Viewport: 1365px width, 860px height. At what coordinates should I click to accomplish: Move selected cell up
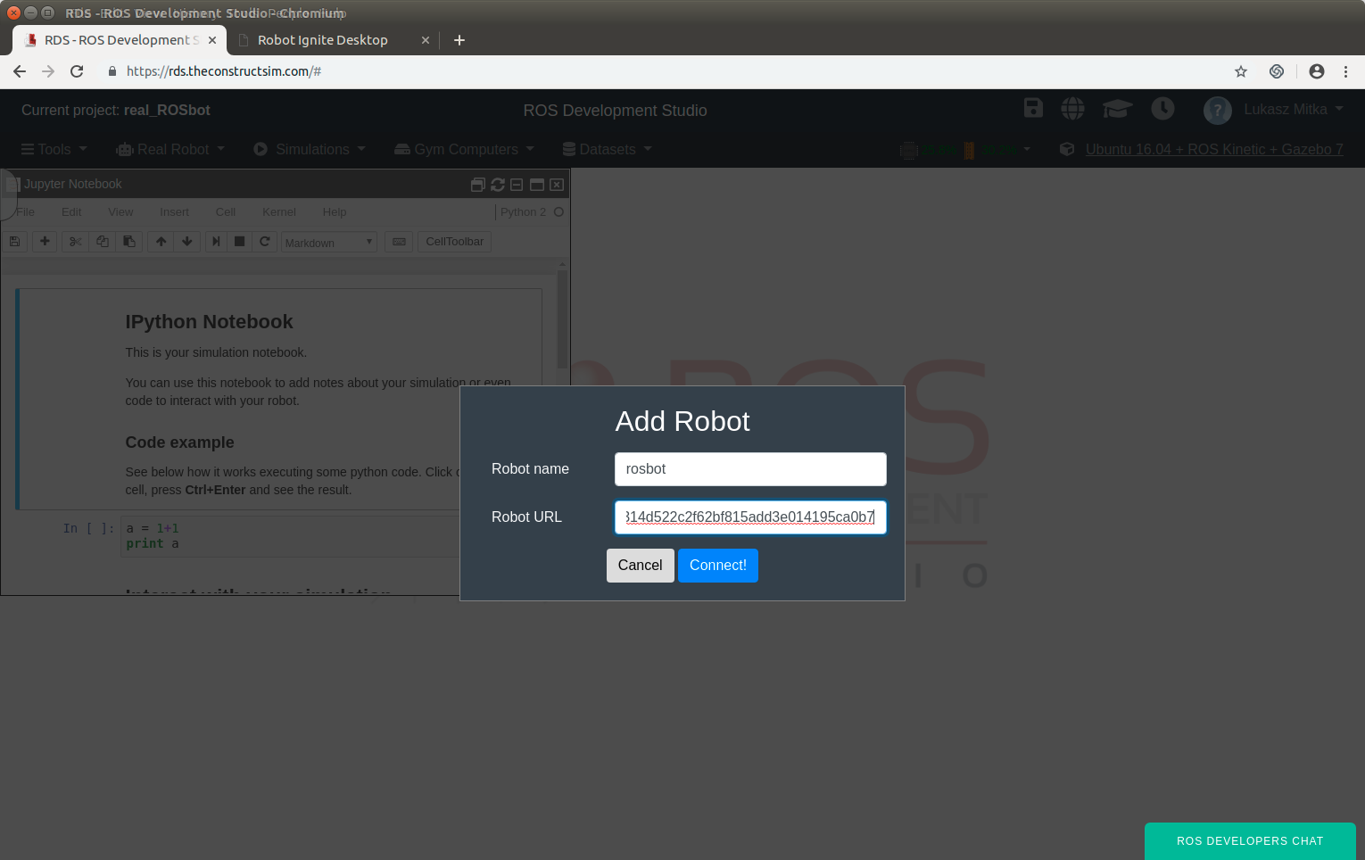point(161,242)
